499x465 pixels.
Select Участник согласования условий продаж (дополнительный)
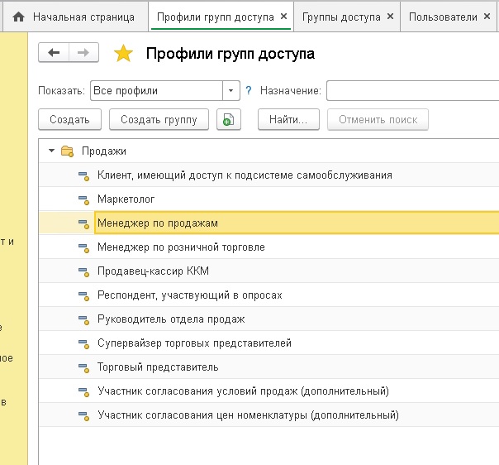[x=269, y=391]
